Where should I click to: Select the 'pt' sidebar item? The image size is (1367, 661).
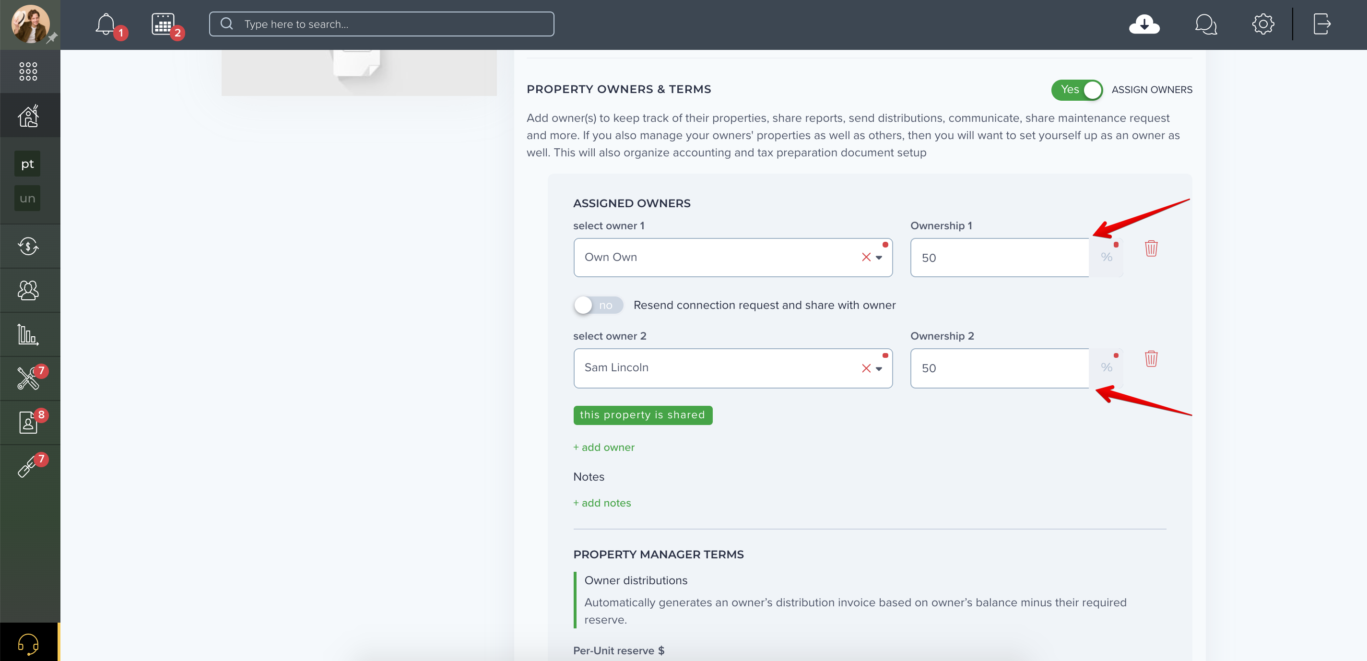[x=27, y=164]
